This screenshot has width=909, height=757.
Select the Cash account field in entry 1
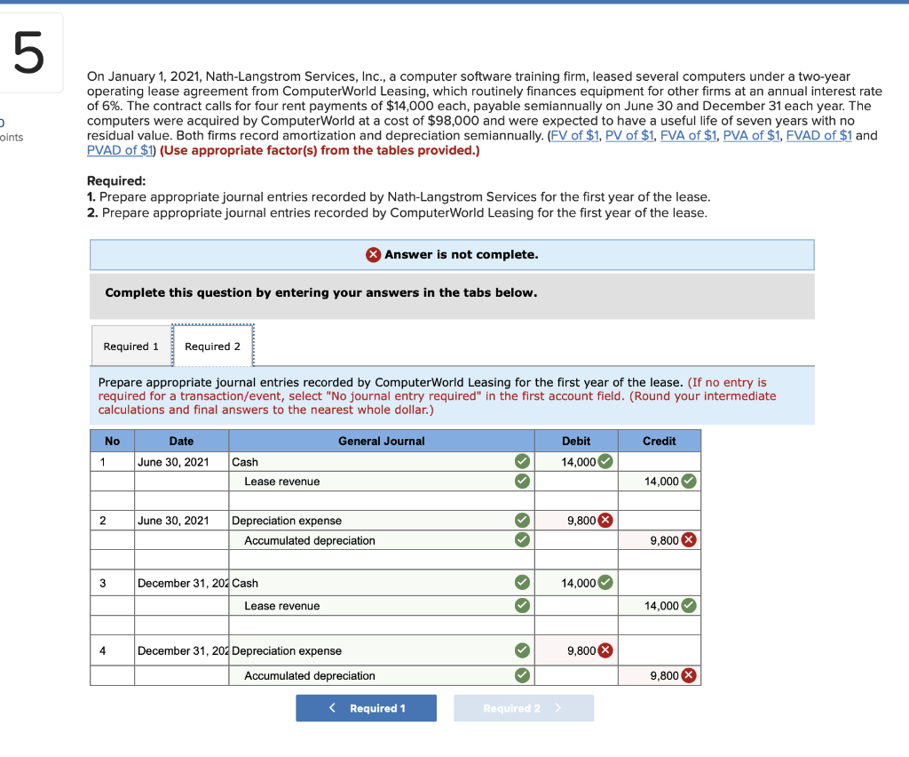(x=382, y=462)
